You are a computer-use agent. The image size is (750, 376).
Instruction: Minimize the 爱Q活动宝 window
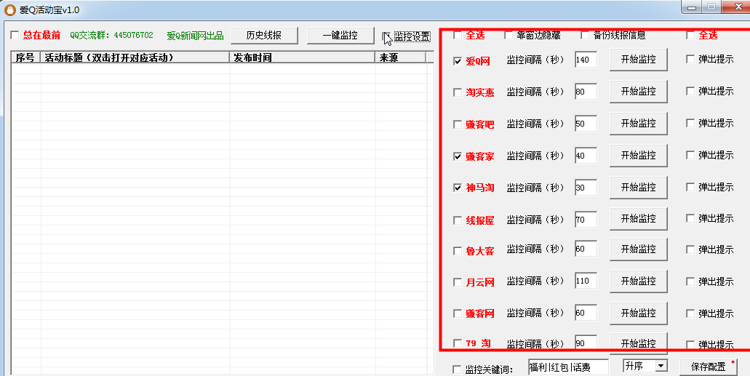691,7
